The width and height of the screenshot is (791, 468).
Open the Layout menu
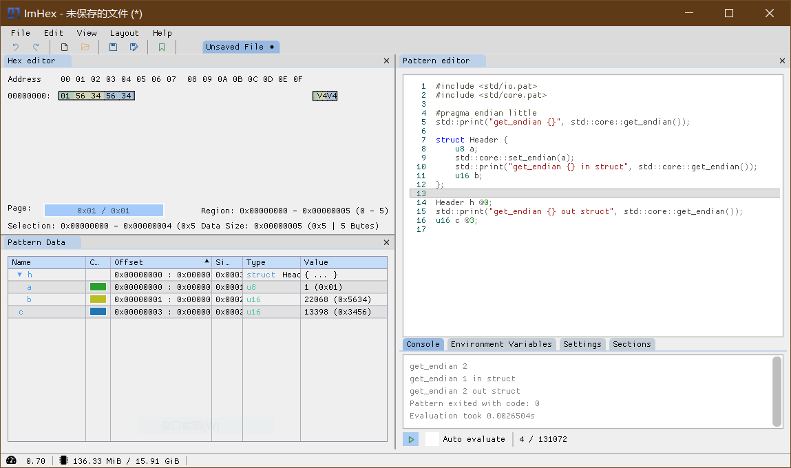[124, 32]
